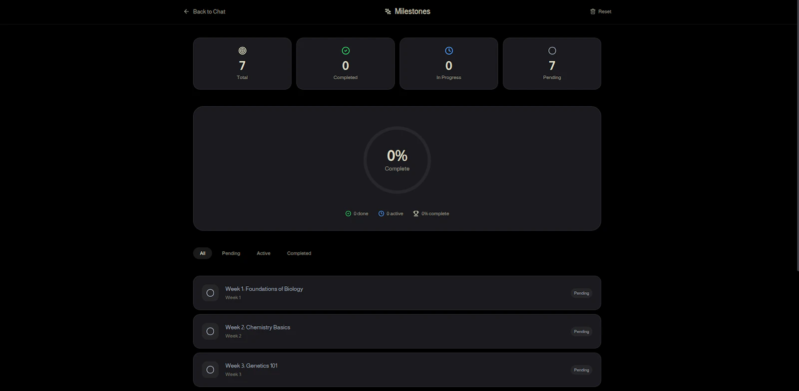Click the 0 In Progress count

(449, 65)
